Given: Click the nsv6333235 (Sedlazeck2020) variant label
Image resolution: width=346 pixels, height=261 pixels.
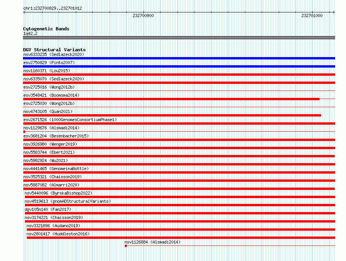Looking at the screenshot, I should (x=54, y=54).
